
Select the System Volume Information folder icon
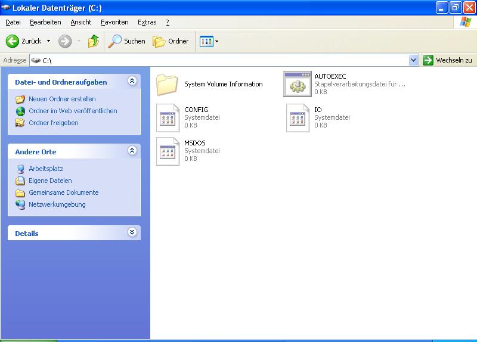(167, 85)
